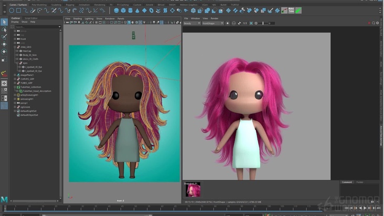Click the Make Tube shelf button
This screenshot has width=384, height=216.
click(291, 10)
